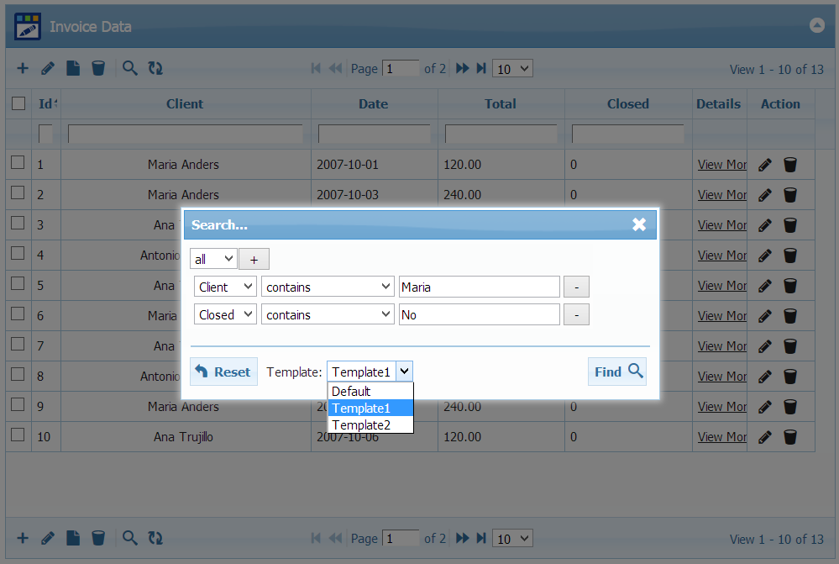Select Default from the open template list
Screen dimensions: 839x564
pos(351,391)
